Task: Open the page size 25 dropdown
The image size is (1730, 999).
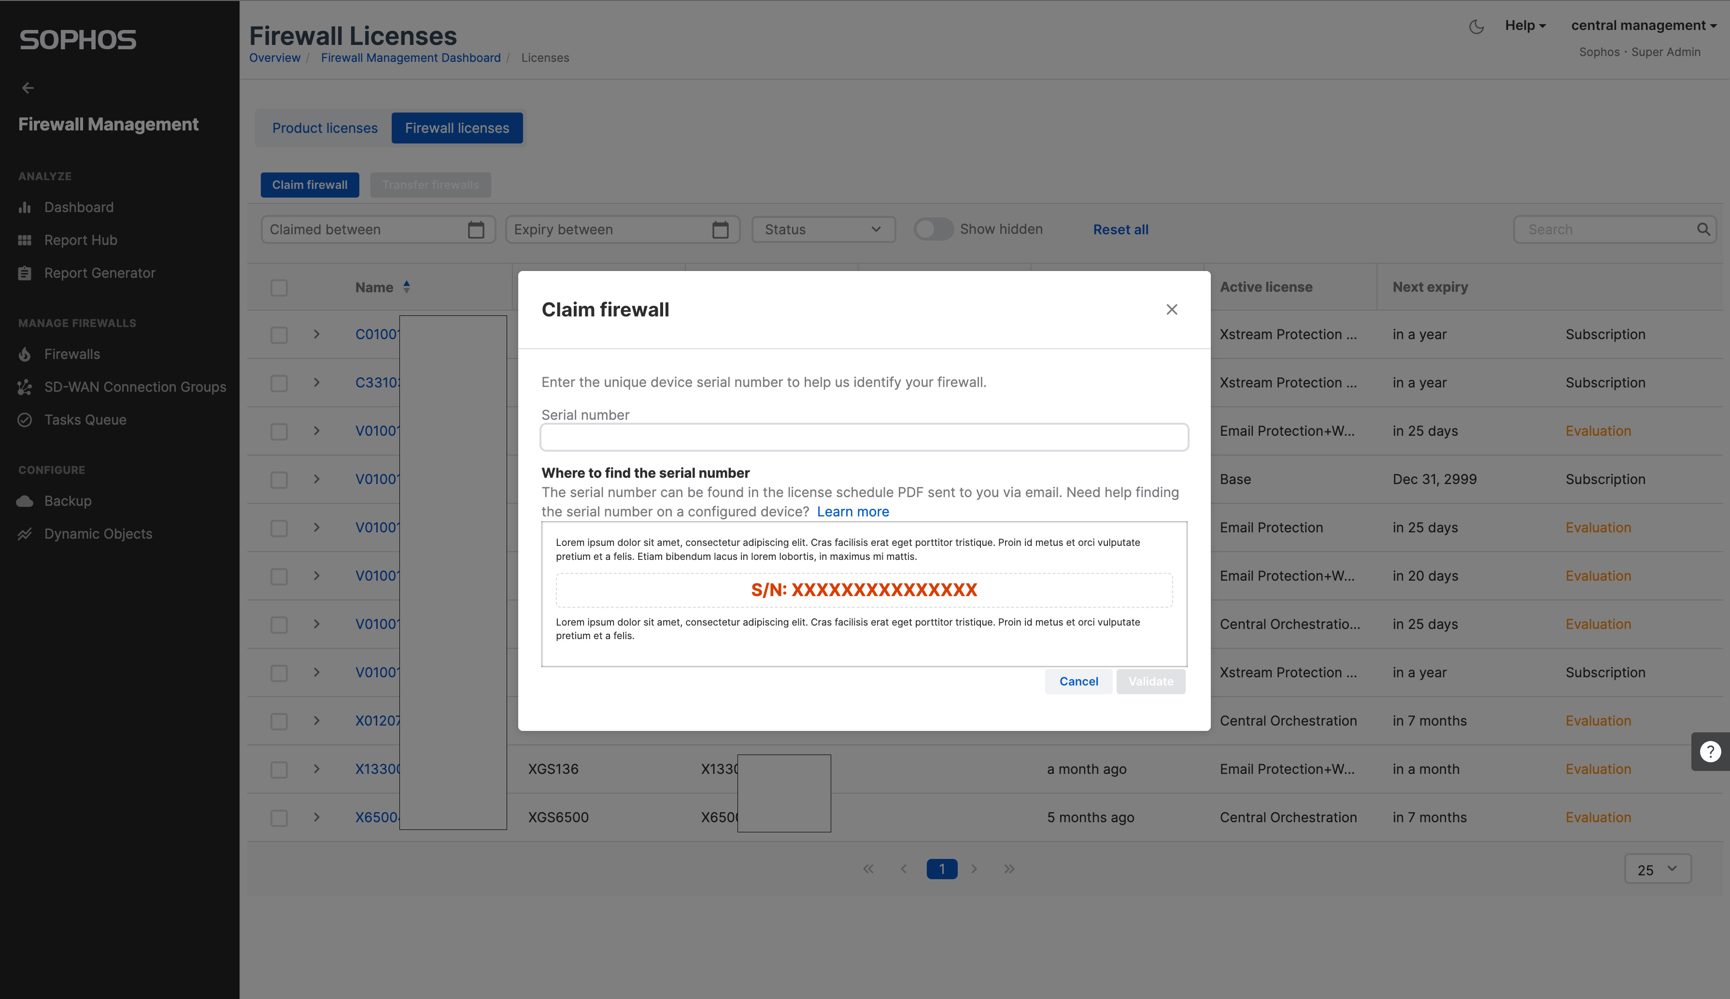Action: 1657,870
